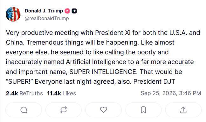The width and height of the screenshot is (206, 122).
Task: Click the black plus badge beside name
Action: click(x=74, y=11)
